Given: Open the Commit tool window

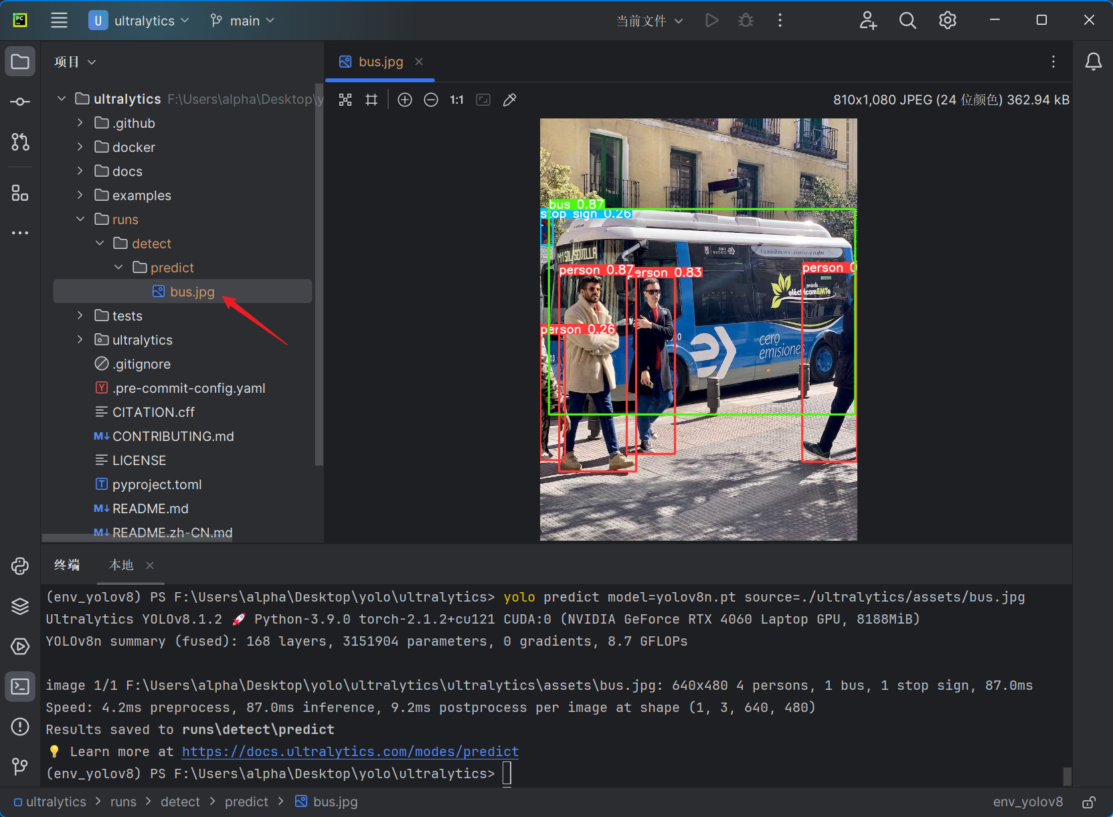Looking at the screenshot, I should coord(20,102).
